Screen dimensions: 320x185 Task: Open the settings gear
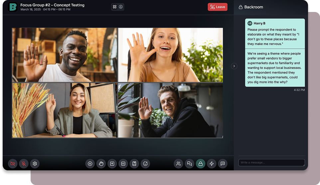click(x=35, y=163)
